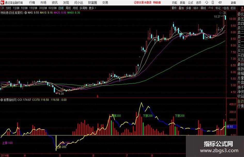This screenshot has width=244, height=157.
Task: Open the 市场 menu
Action: (43, 3)
